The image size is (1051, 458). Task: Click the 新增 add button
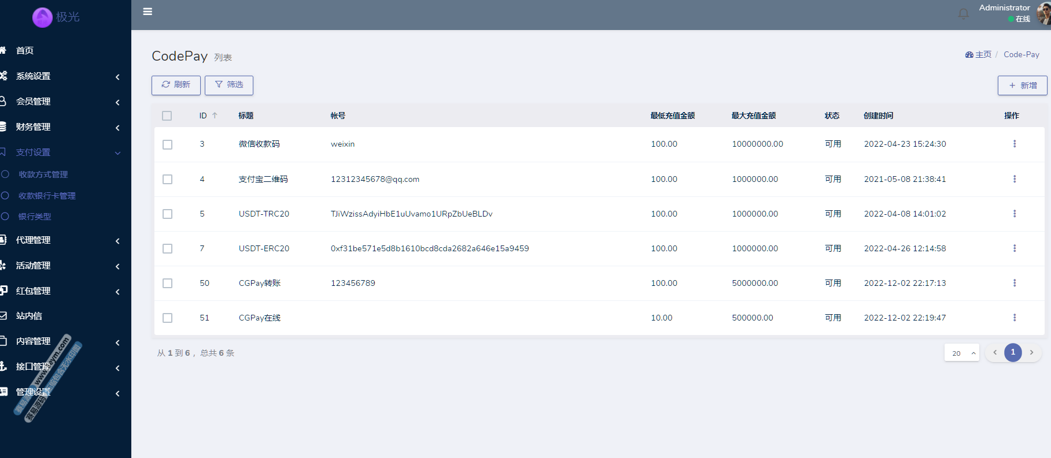[1022, 85]
